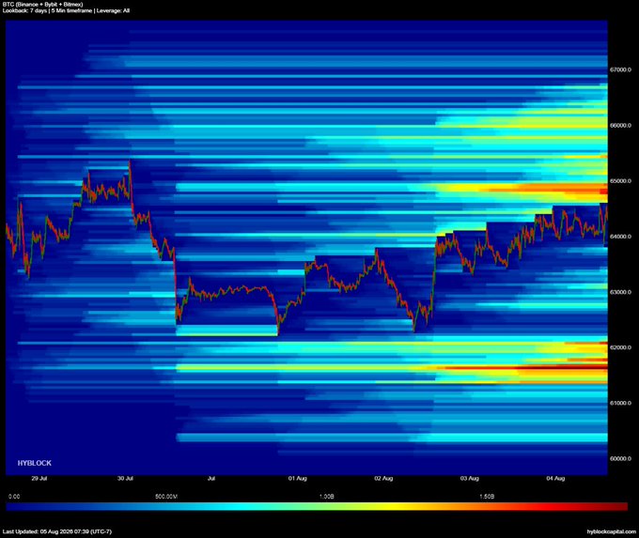Select the 30 Jul date label
The image size is (639, 538).
click(x=125, y=479)
